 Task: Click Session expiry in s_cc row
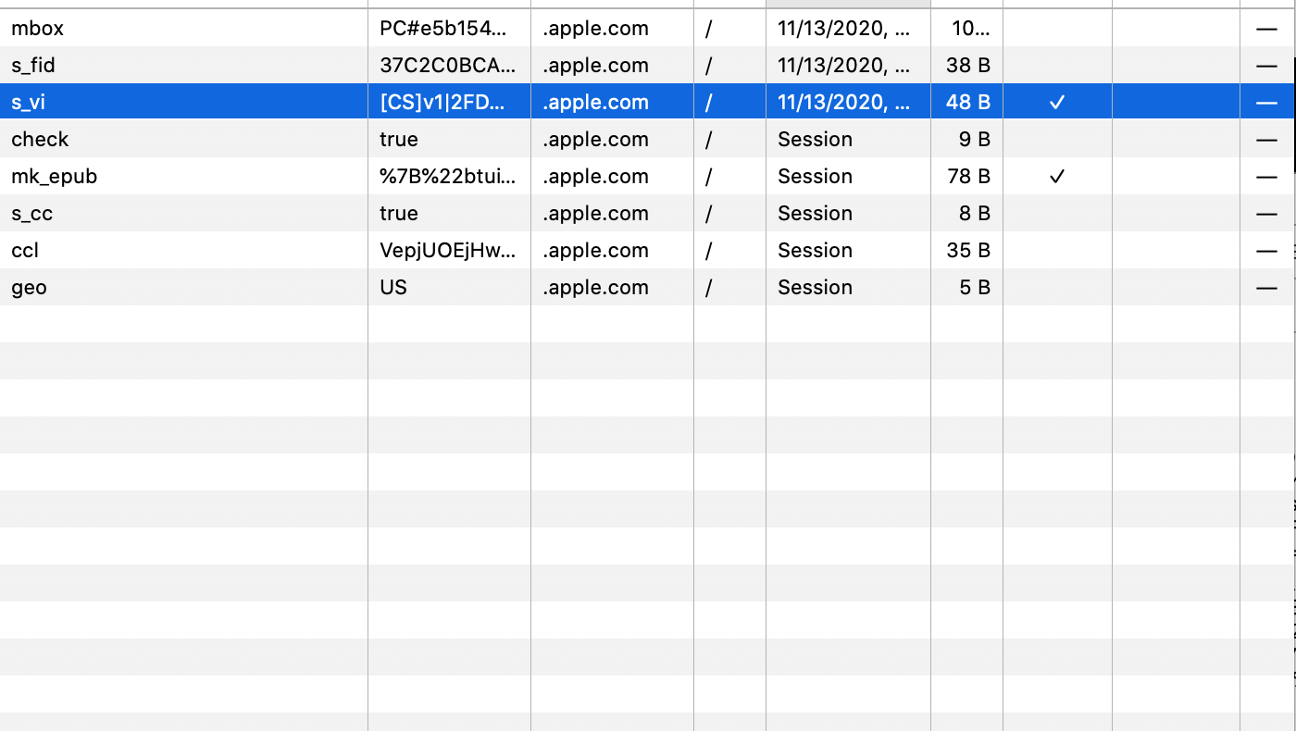tap(815, 214)
